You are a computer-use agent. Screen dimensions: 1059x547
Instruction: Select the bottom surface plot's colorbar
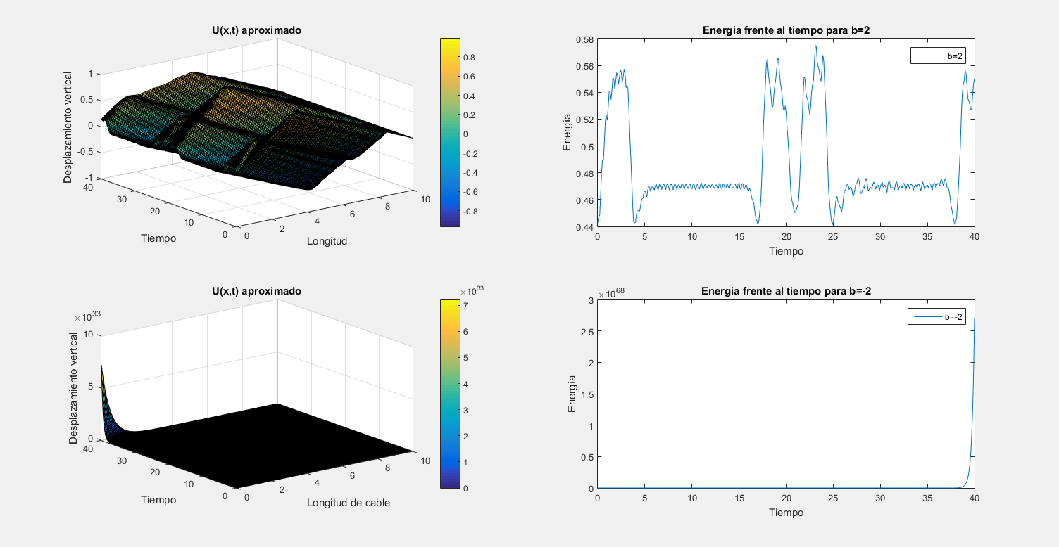[x=450, y=393]
